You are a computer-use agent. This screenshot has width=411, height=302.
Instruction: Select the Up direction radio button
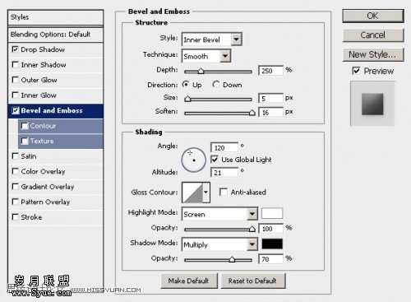186,85
